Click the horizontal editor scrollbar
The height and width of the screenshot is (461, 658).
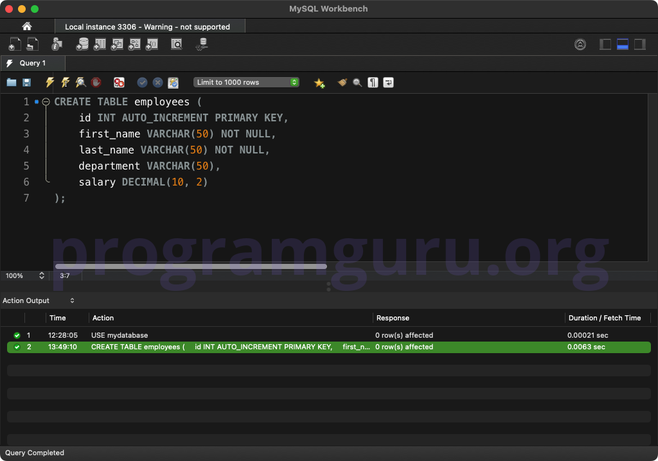pyautogui.click(x=191, y=266)
